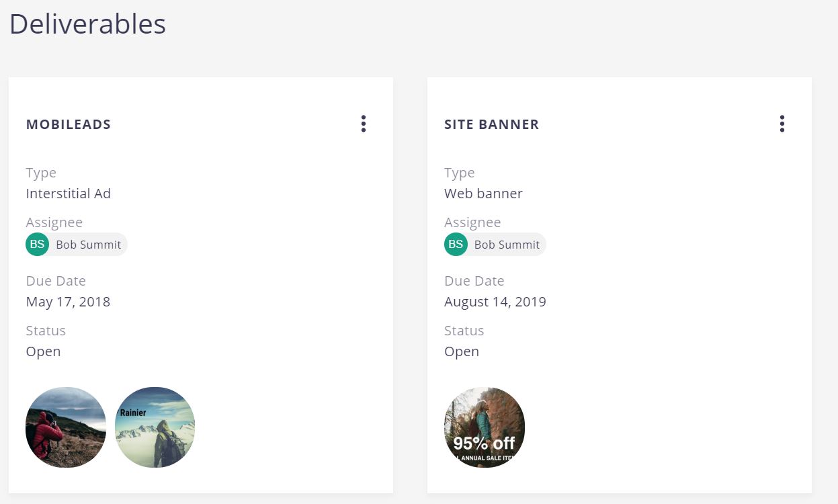The width and height of the screenshot is (838, 504).
Task: Select Bob Summit name in MOBILEADS assignee
Action: pyautogui.click(x=88, y=245)
